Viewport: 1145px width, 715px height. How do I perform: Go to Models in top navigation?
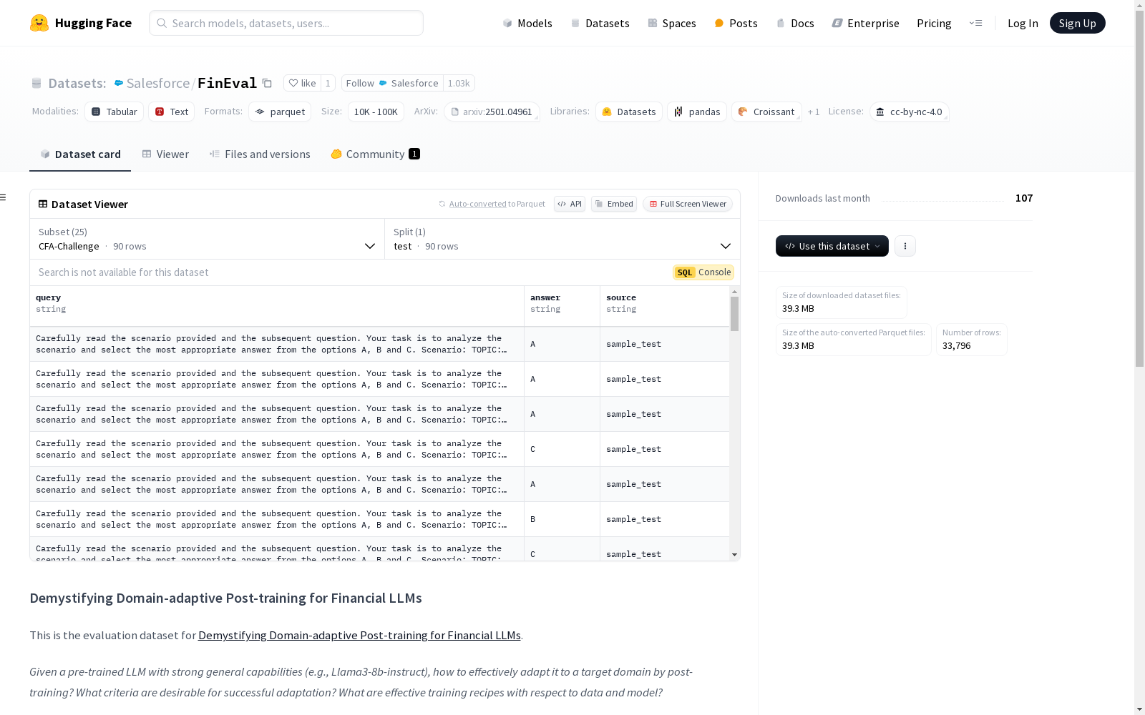point(527,23)
